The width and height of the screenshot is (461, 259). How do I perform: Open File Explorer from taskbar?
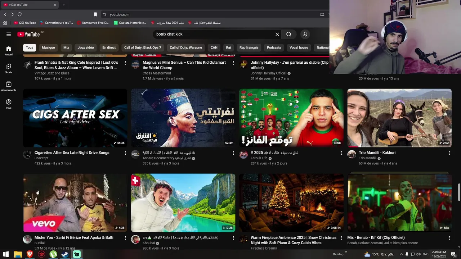tap(18, 254)
